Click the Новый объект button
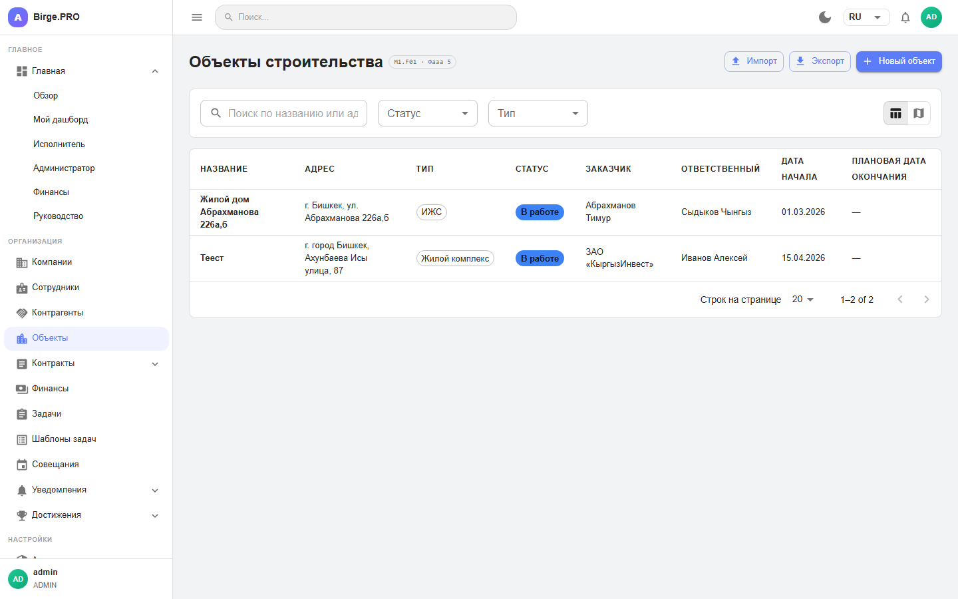This screenshot has width=958, height=599. pyautogui.click(x=899, y=61)
